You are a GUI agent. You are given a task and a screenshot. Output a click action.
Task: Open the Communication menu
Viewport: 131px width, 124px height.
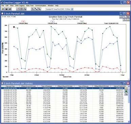pos(40,5)
